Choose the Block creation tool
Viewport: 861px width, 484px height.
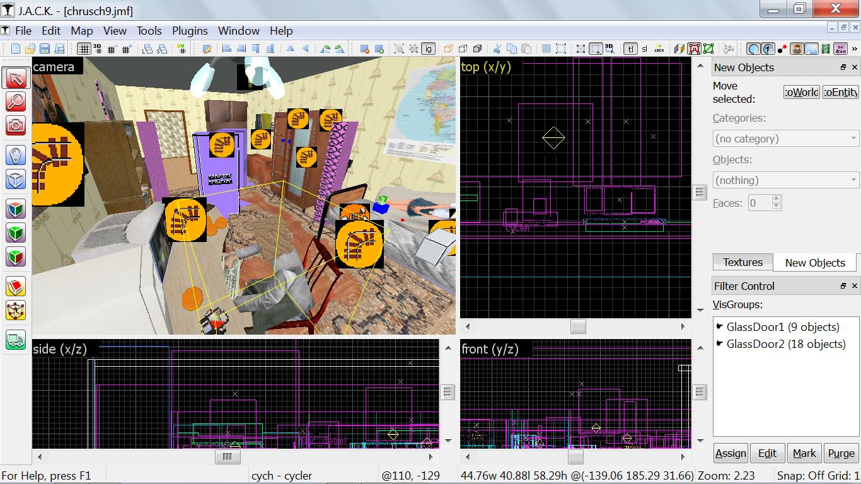pyautogui.click(x=16, y=180)
